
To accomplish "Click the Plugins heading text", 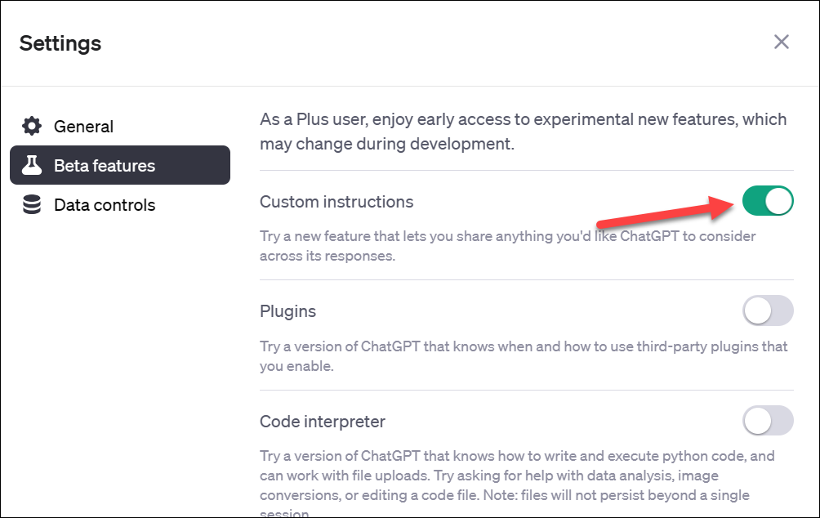I will pos(287,312).
